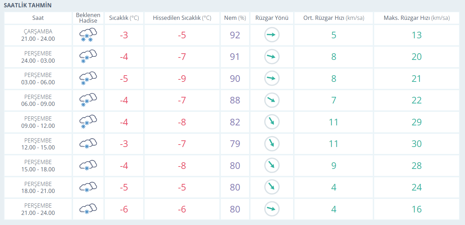The height and width of the screenshot is (225, 465).
Task: Click humidity value 88
Action: click(x=235, y=100)
